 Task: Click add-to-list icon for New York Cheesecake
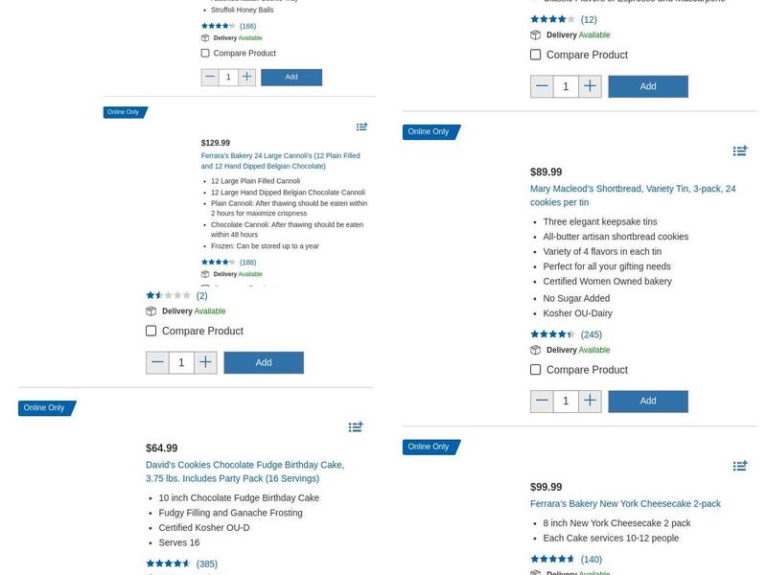tap(740, 466)
